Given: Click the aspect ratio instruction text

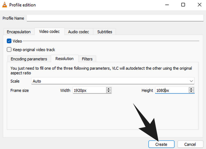Looking at the screenshot, I should click(101, 71).
